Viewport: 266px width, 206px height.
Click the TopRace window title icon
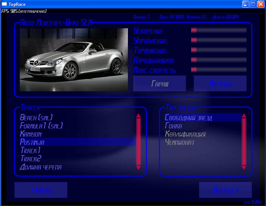click(4, 4)
